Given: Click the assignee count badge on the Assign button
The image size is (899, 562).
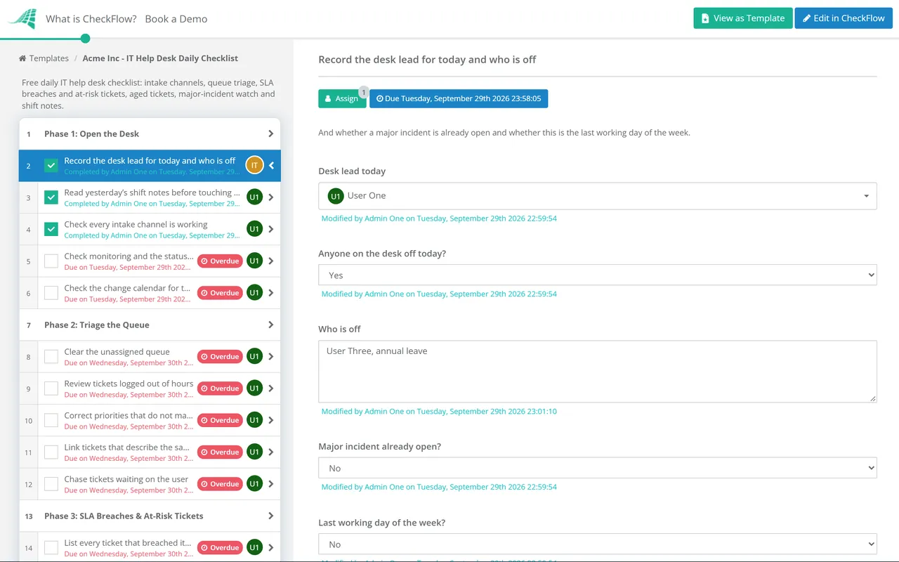Looking at the screenshot, I should click(363, 92).
